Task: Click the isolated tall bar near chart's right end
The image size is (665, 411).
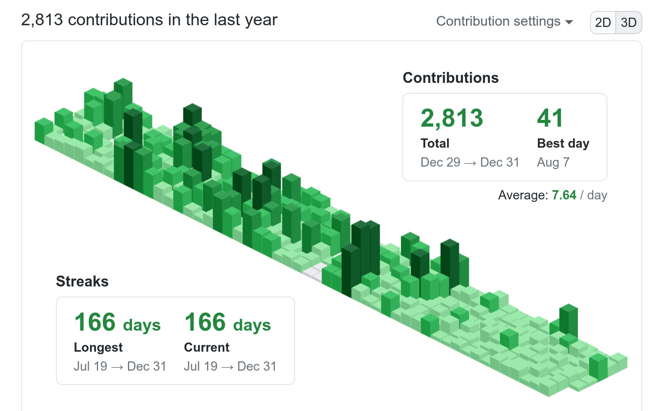Action: pos(568,320)
